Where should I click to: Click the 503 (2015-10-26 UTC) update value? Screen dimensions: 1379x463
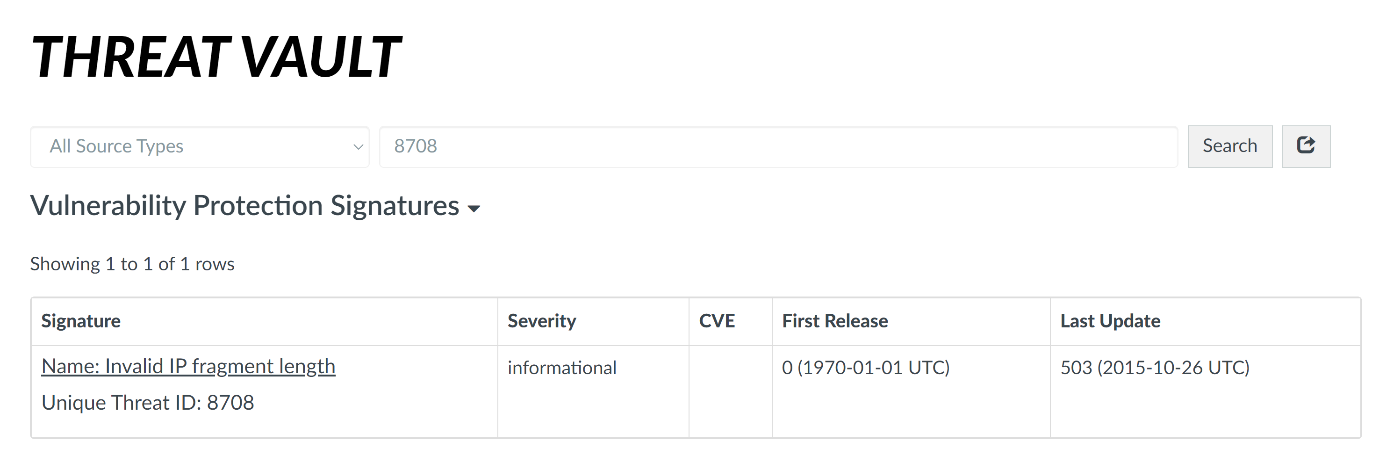pyautogui.click(x=1155, y=368)
